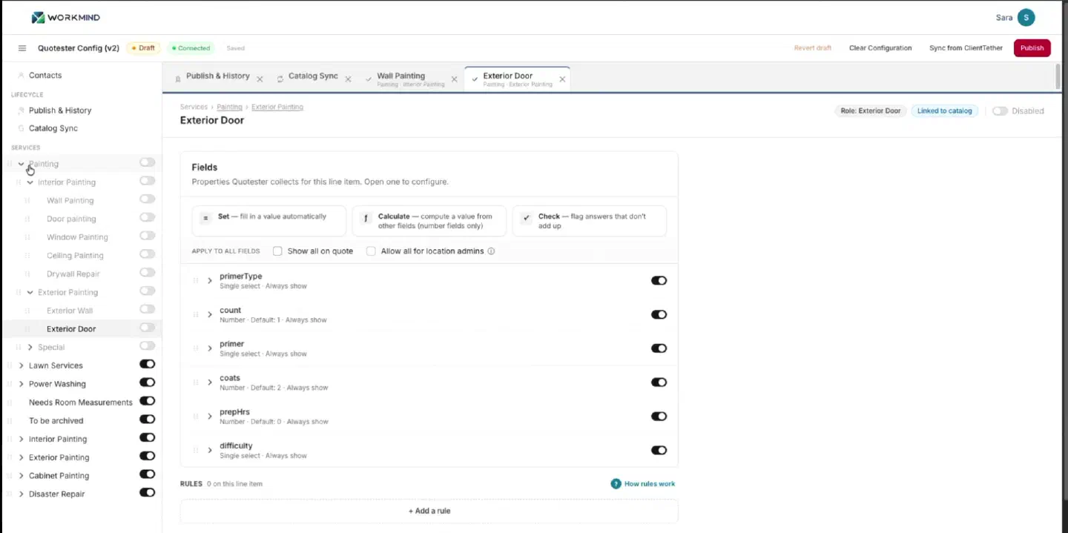Close the Exterior Door tab
1068x533 pixels.
pyautogui.click(x=562, y=79)
